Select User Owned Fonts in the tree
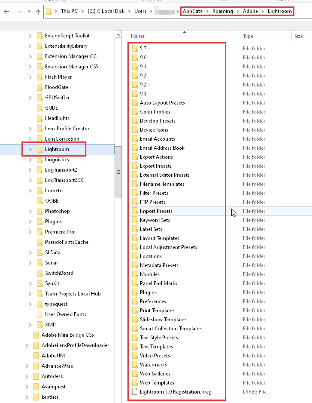The width and height of the screenshot is (312, 403). [x=65, y=314]
